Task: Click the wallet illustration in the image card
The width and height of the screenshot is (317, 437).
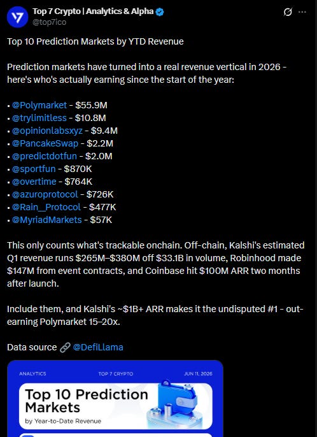Action: pos(175,403)
